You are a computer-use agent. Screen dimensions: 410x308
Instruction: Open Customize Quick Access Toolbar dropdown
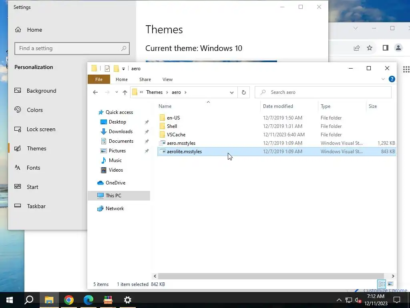click(x=123, y=69)
